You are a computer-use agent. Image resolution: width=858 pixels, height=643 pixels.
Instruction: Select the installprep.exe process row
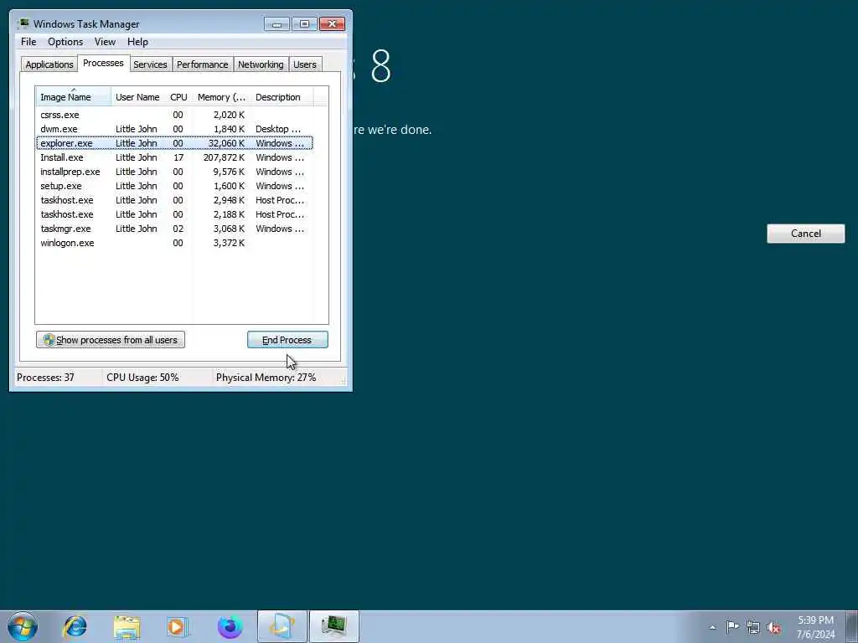(x=174, y=172)
